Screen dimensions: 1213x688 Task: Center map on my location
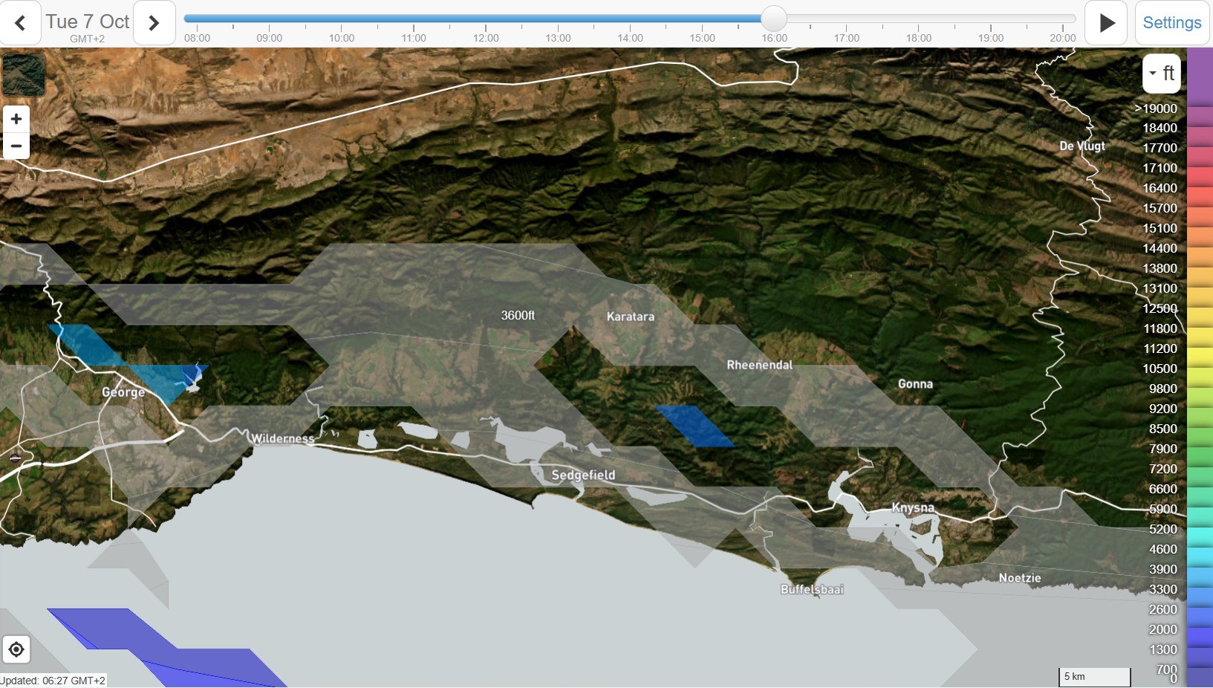tap(16, 650)
